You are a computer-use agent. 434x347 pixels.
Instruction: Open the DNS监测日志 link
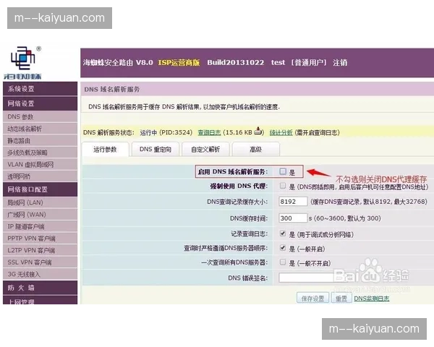[372, 299]
